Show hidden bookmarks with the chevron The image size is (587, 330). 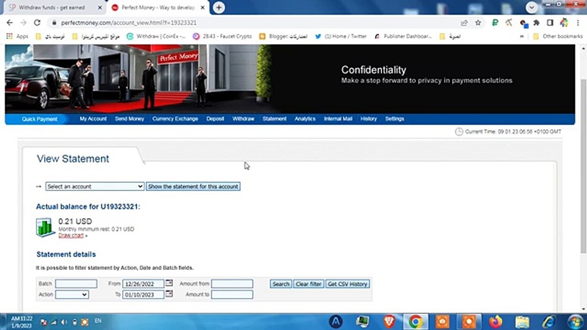(522, 36)
